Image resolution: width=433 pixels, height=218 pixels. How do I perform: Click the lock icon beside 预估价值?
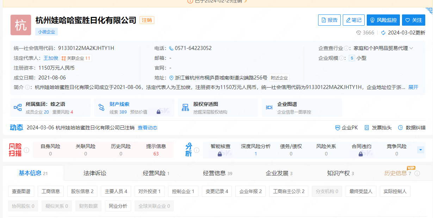coord(159,112)
